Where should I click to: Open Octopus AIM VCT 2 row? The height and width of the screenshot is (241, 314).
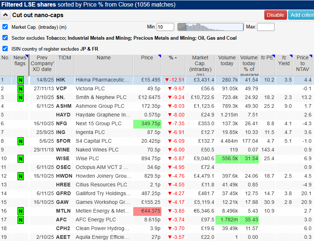pos(156,167)
